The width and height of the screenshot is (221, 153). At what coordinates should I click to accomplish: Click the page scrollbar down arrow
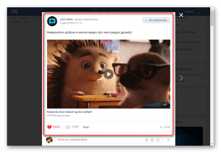pyautogui.click(x=212, y=144)
